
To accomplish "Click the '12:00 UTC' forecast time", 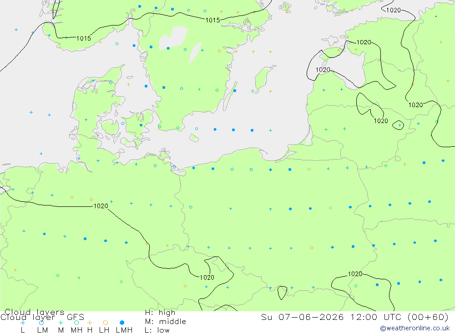I will [x=376, y=317].
